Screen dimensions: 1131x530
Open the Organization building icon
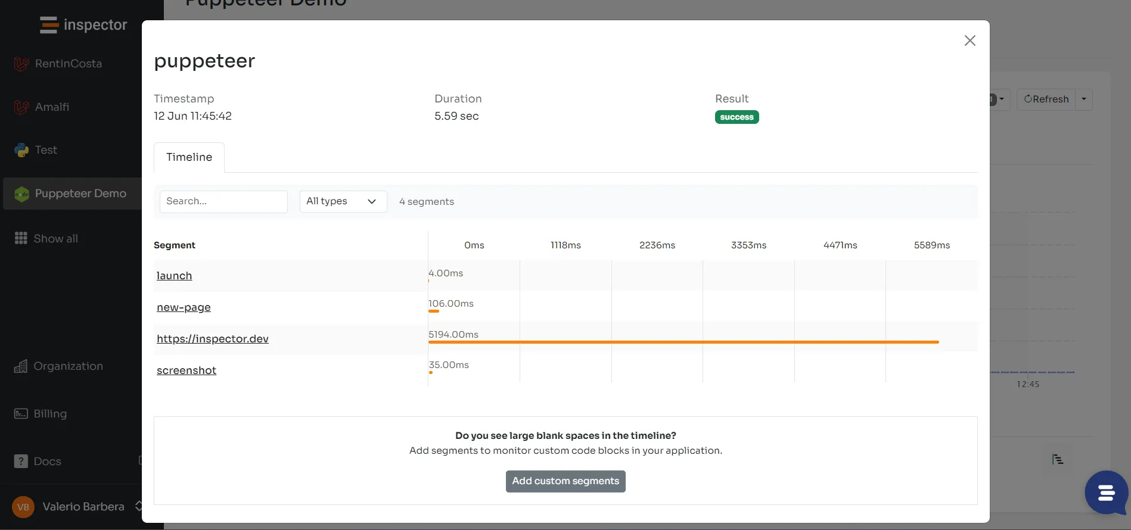[21, 366]
